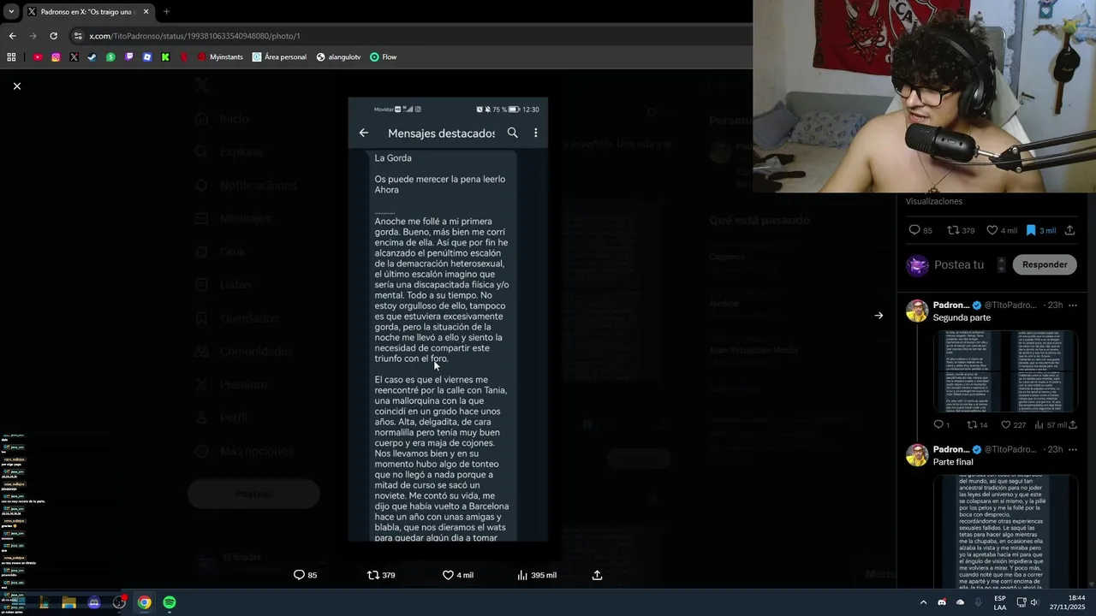
Task: Toggle the 3 mil bookmark icon
Action: (1040, 230)
